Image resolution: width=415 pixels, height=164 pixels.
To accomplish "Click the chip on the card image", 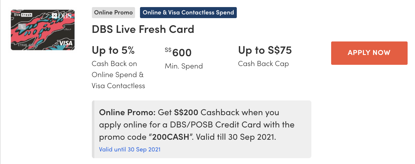I will pos(22,27).
